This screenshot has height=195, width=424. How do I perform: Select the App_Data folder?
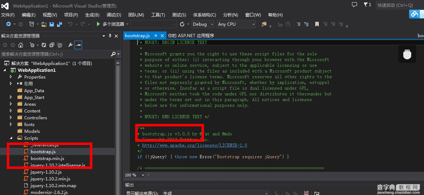click(x=34, y=90)
